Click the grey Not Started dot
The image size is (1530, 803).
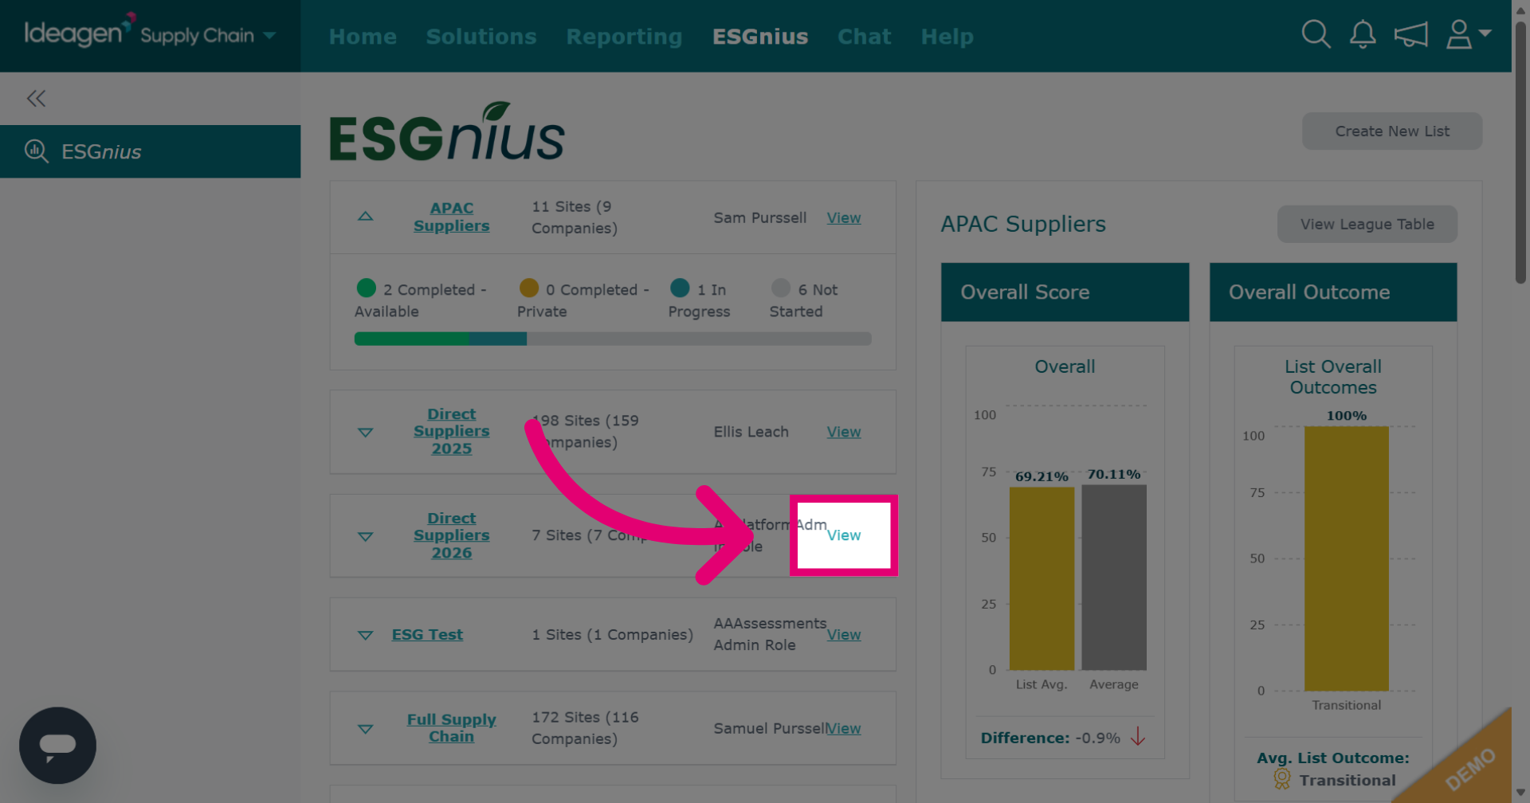781,288
